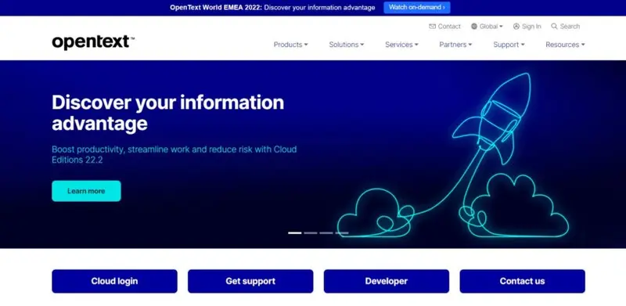Viewport: 626px width, 306px height.
Task: Expand the Global region dropdown
Action: (x=487, y=27)
